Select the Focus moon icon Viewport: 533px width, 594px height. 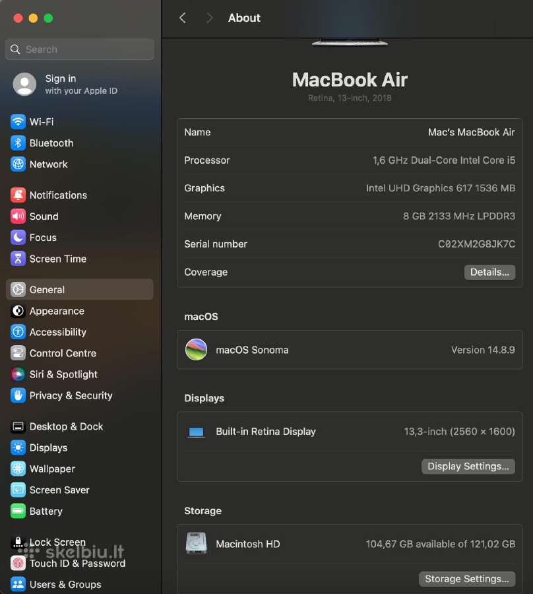pos(18,238)
